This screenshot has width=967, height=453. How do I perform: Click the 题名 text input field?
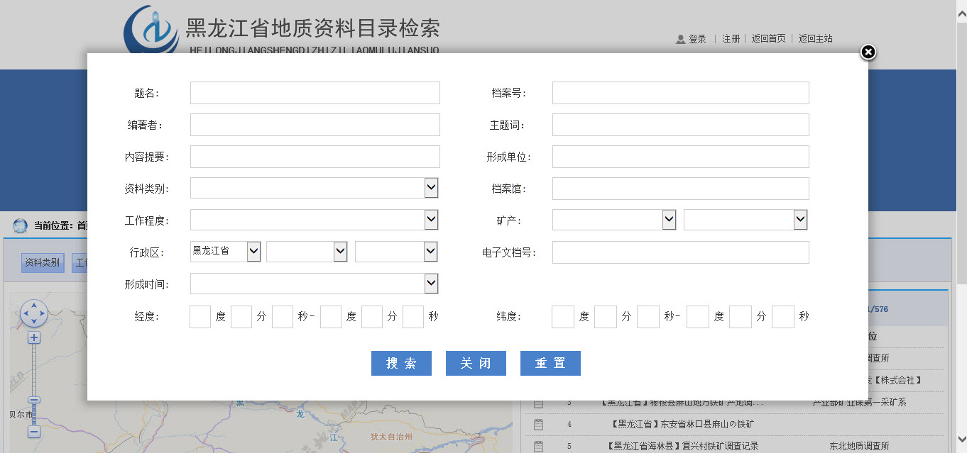tap(315, 93)
